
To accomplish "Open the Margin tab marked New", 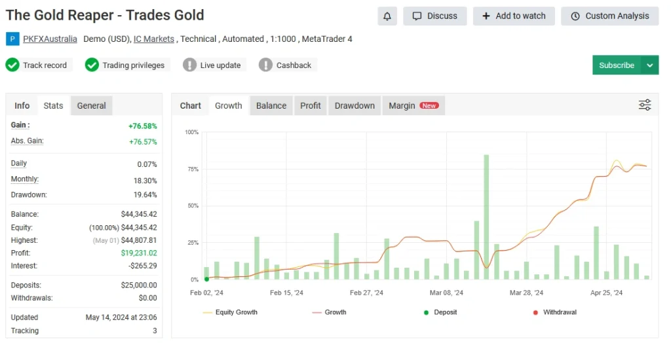I will click(413, 105).
